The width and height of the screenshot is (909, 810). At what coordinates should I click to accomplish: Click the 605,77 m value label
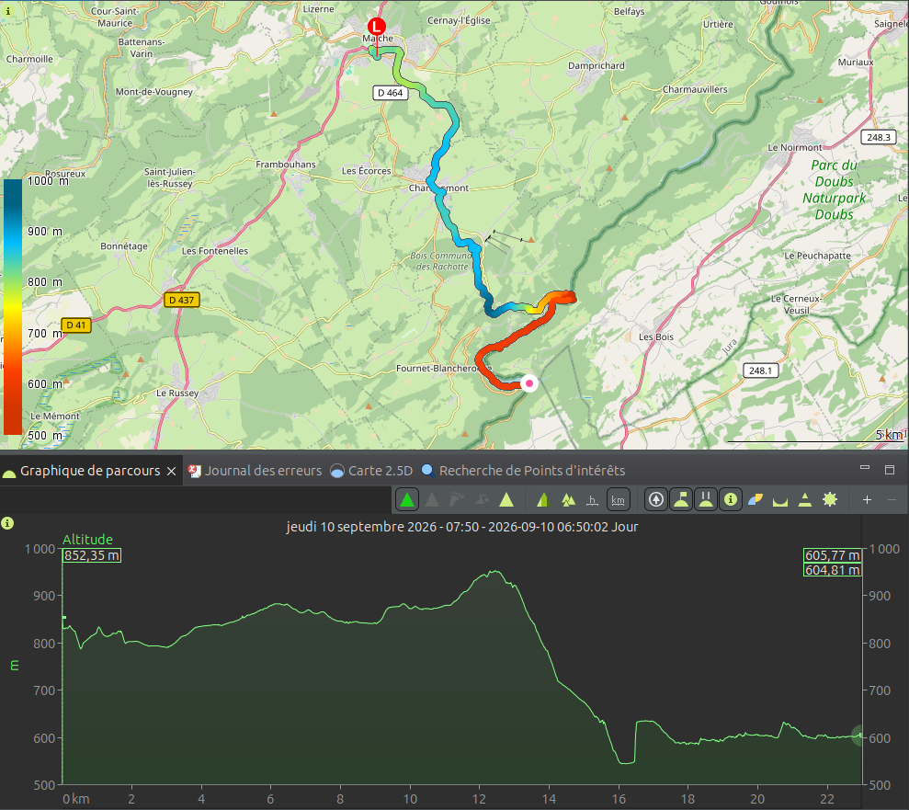click(x=832, y=555)
